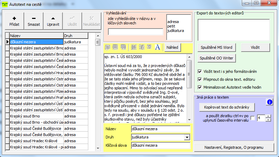This screenshot has height=157, width=279.
Task: Open the Druh dropdown list
Action: pos(187,137)
